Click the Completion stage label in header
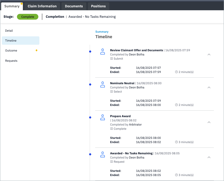The image size is (224, 181). coord(55,17)
